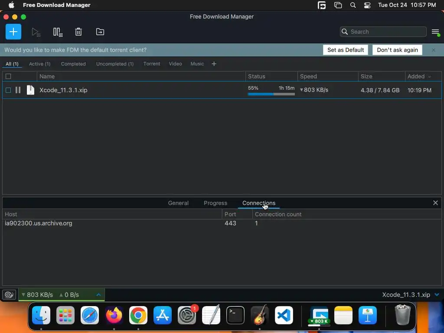The image size is (444, 333).
Task: Select host row ia902300.us.archive.org
Action: (x=222, y=223)
